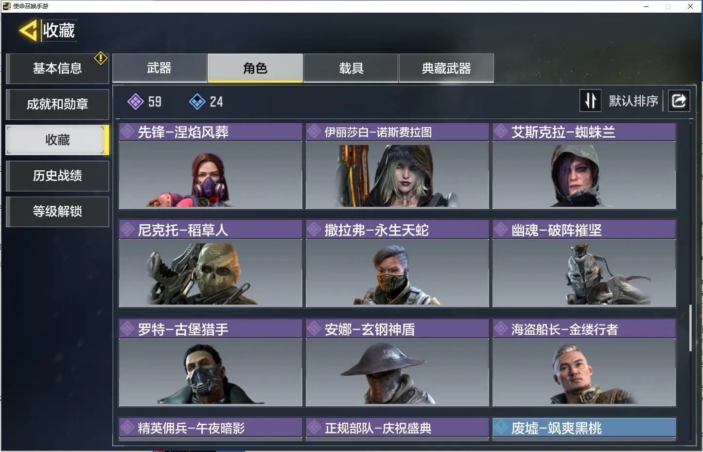Click the yellow back arrow icon
This screenshot has height=452, width=703.
[x=28, y=31]
